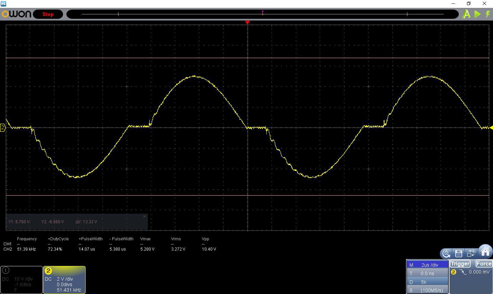This screenshot has height=294, width=493.
Task: Restore down the oscilloscope window
Action: [469, 3]
